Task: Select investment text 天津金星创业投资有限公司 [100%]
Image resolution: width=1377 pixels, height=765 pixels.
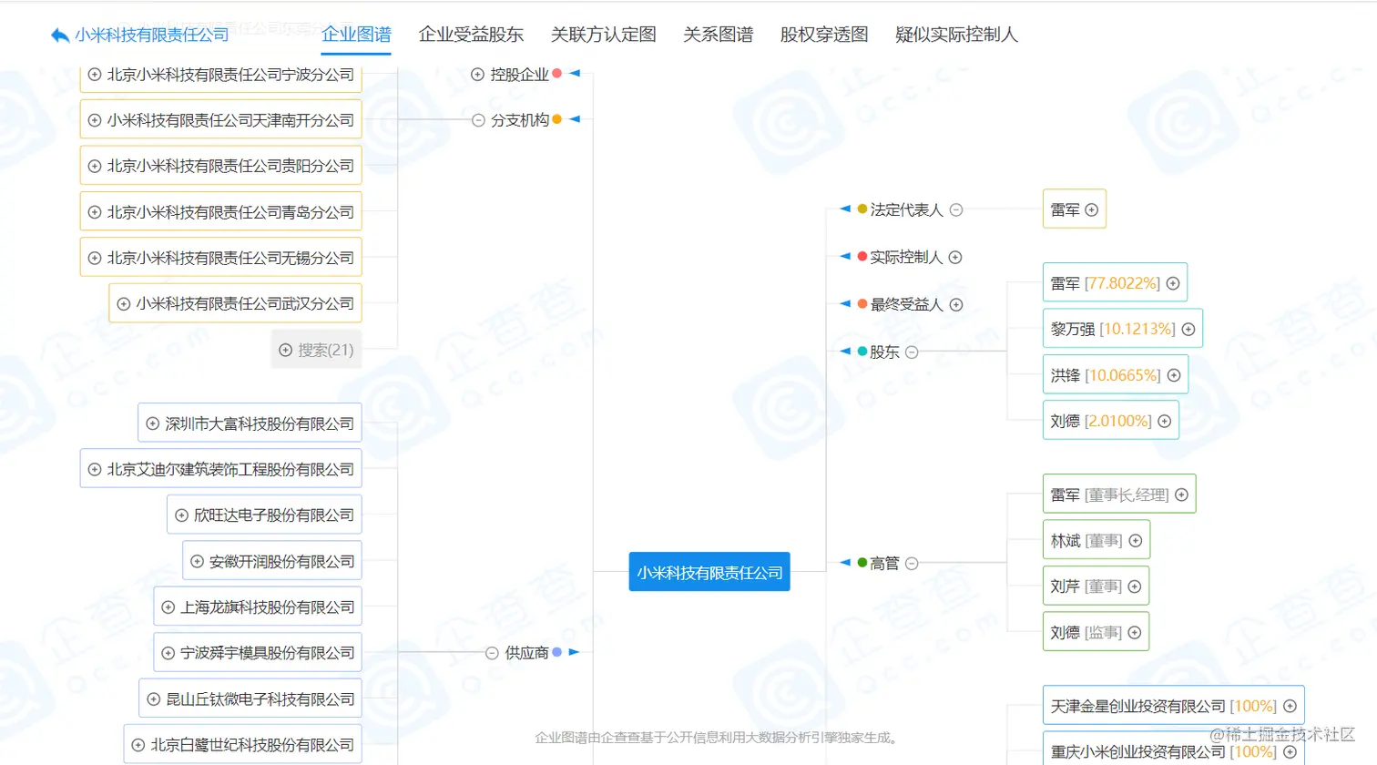Action: tap(1164, 706)
